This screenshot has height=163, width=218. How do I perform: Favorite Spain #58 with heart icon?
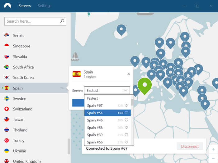tap(126, 127)
